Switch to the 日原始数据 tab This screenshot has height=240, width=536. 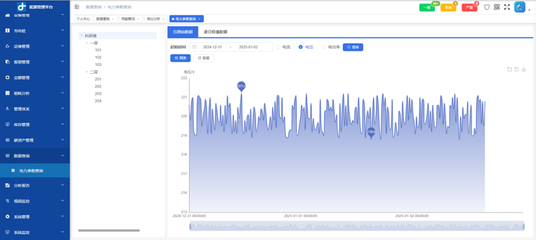click(x=183, y=32)
